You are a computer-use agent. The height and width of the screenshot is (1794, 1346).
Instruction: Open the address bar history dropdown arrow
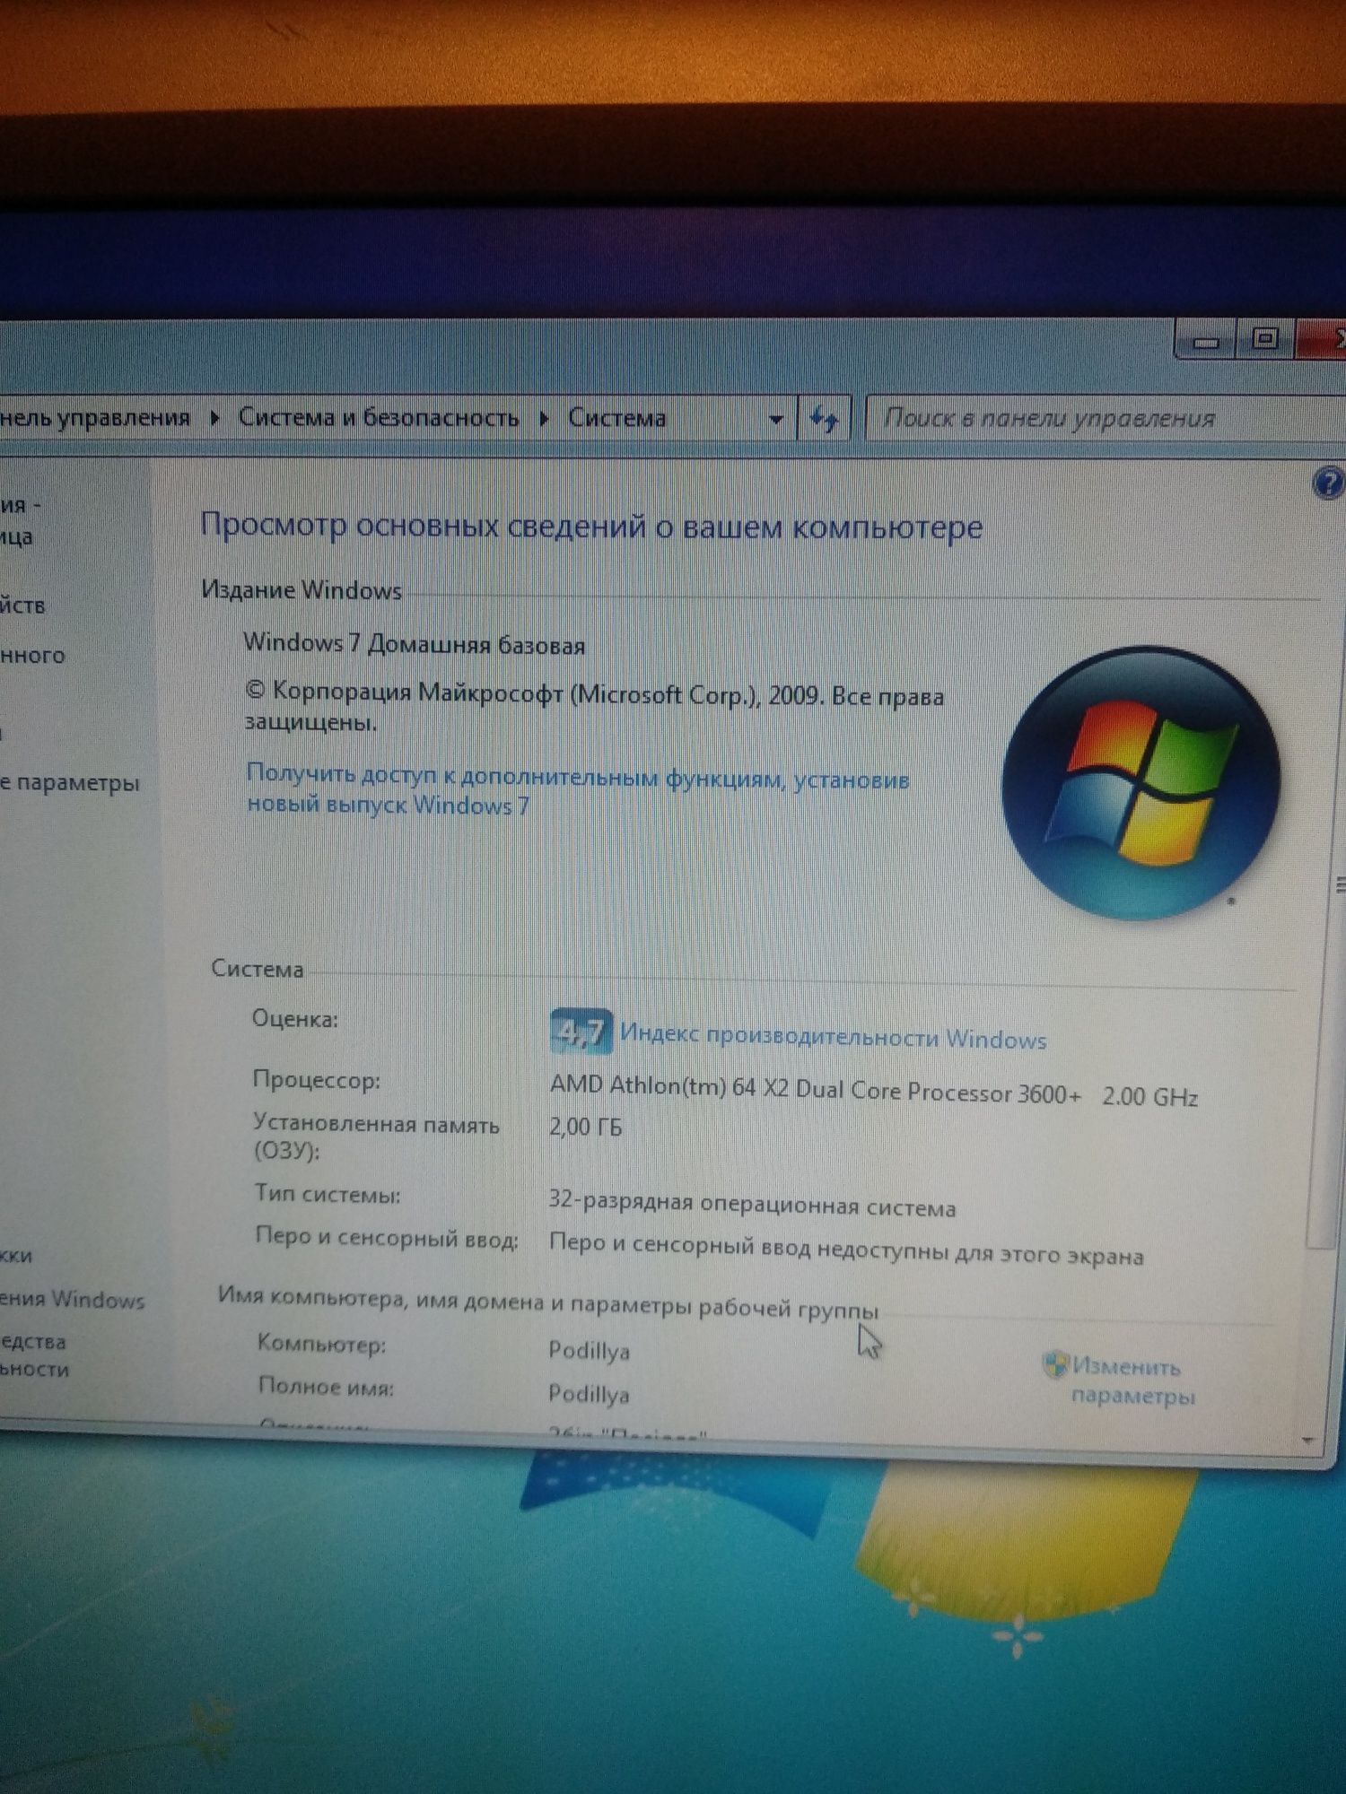coord(775,419)
